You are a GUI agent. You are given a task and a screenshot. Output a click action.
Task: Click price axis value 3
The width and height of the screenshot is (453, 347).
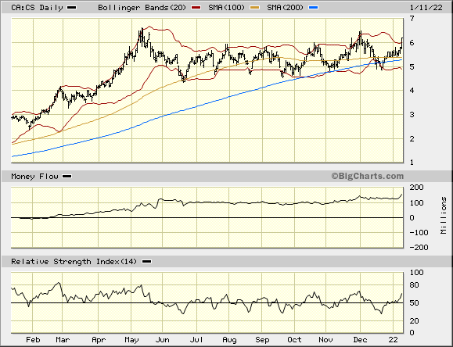[x=412, y=115]
